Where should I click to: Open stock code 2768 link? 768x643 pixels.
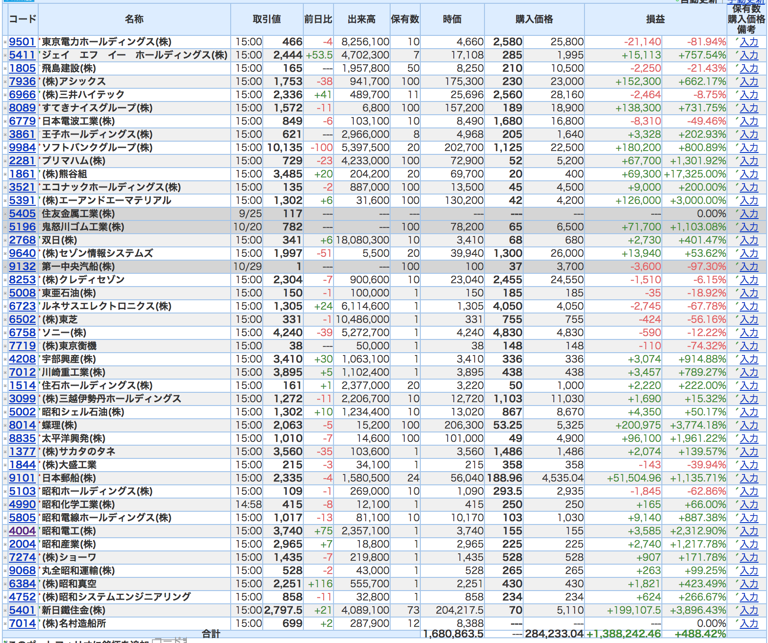pos(22,240)
